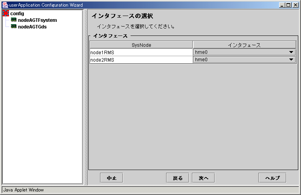Select the config tree entry
Image resolution: width=301 pixels, height=195 pixels.
pos(17,14)
